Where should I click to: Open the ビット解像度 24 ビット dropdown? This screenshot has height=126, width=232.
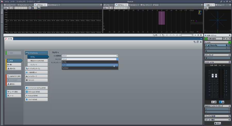(90, 56)
